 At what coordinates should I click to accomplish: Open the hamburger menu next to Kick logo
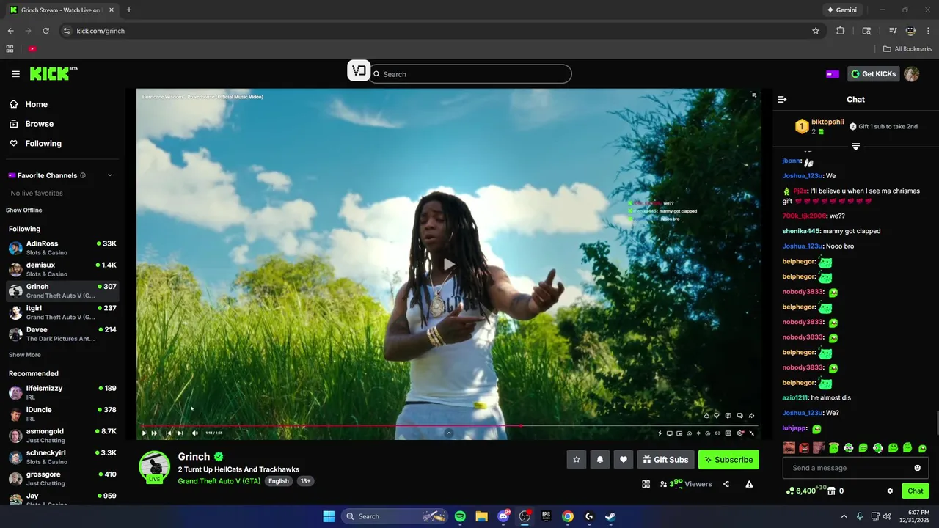(15, 74)
